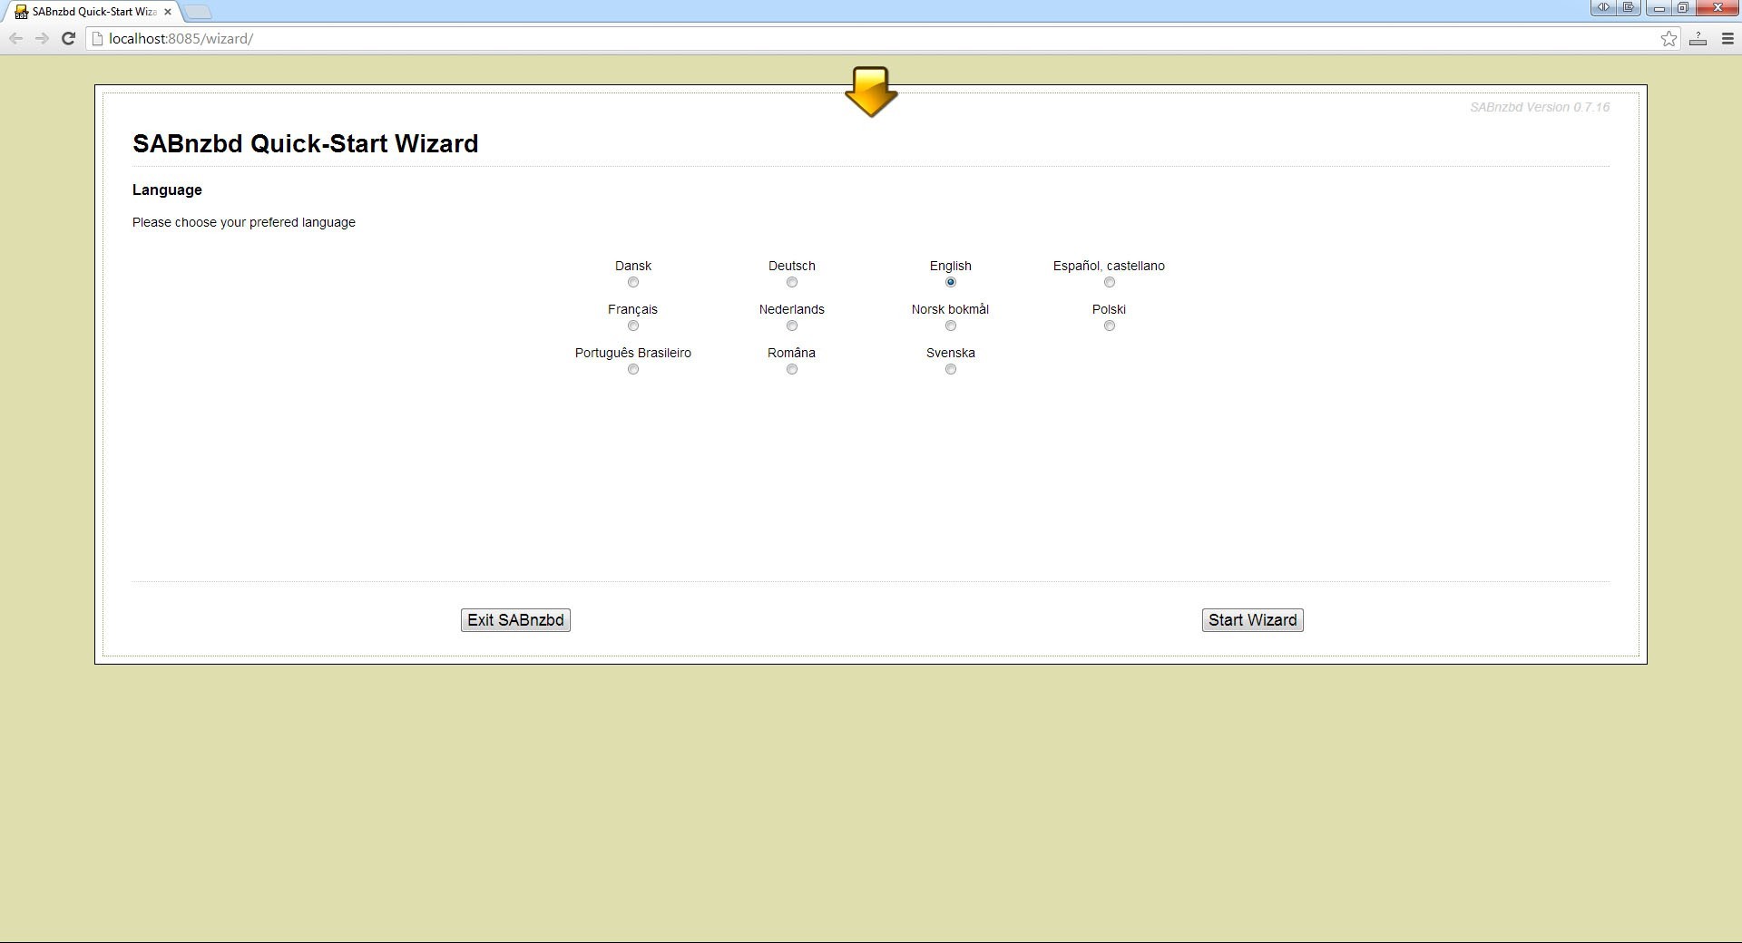Click the SABnzbd Quick-Start Wizard heading
Viewport: 1742px width, 943px height.
(306, 143)
